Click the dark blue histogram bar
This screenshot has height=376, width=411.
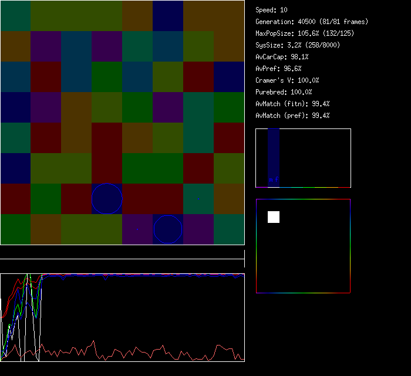(x=274, y=154)
